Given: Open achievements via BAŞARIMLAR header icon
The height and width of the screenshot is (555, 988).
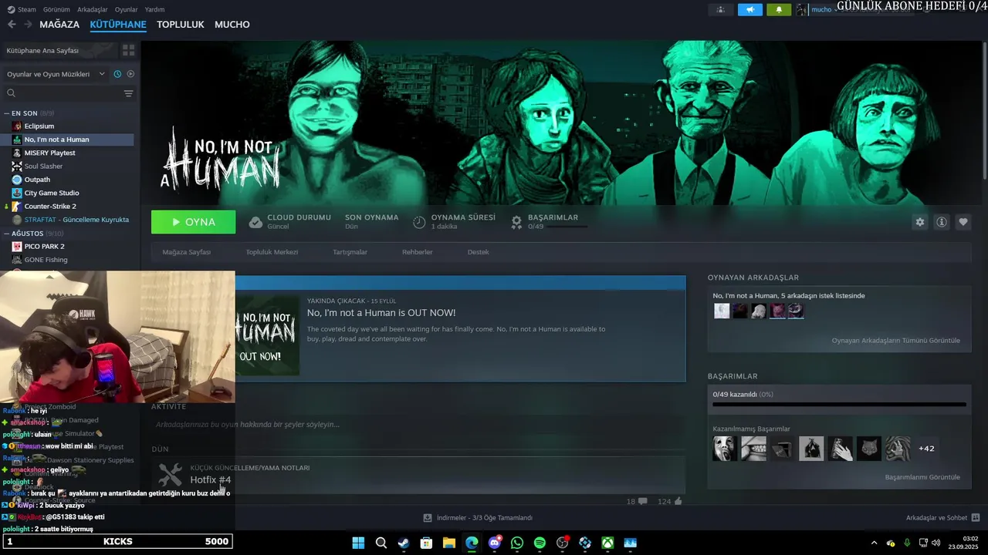Looking at the screenshot, I should (517, 222).
